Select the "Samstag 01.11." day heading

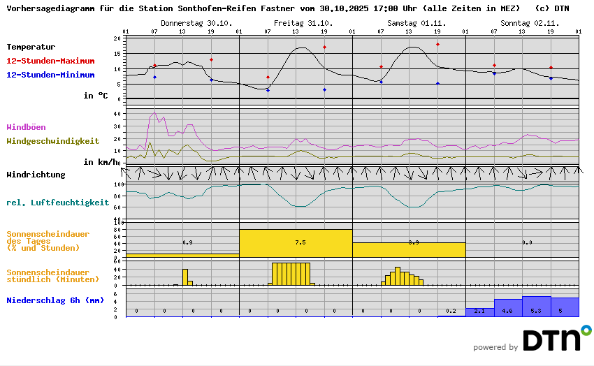tap(416, 23)
